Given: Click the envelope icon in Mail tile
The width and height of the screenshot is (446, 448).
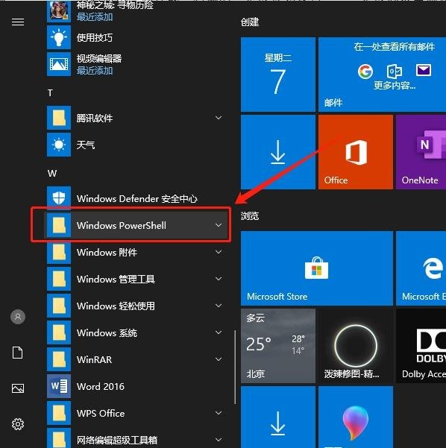Looking at the screenshot, I should 424,70.
